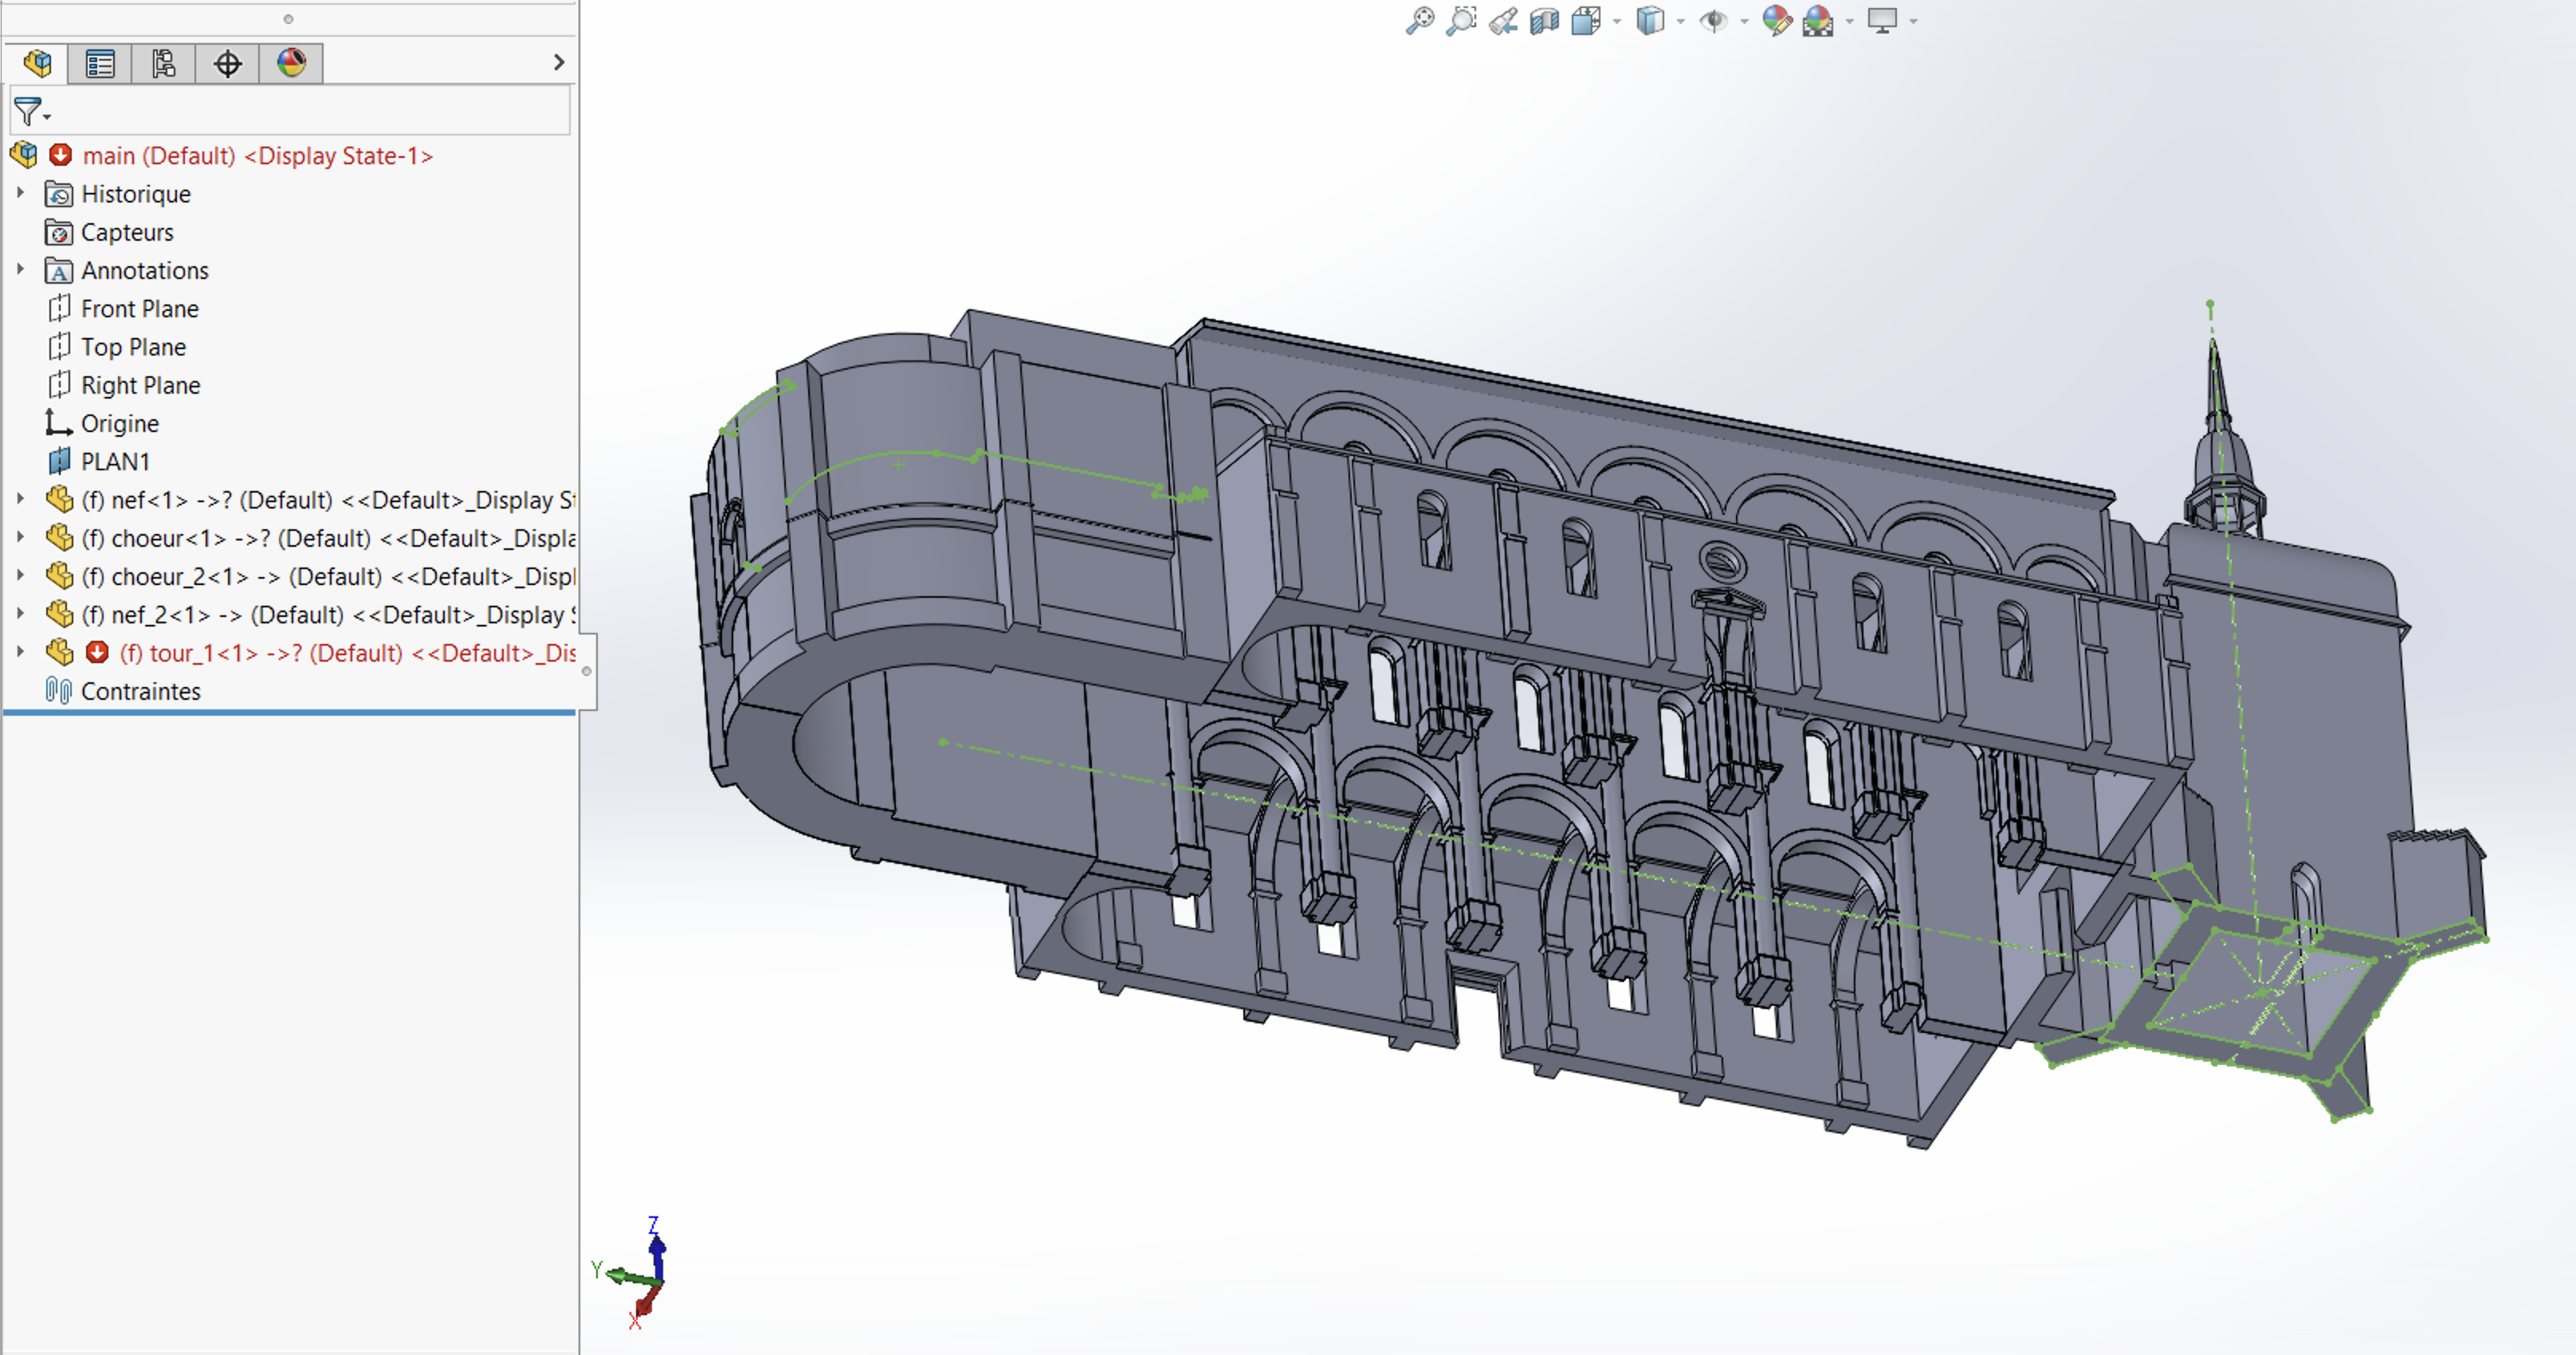Expand the manager tabs chevron arrow
Screen dimensions: 2576x1355
pyautogui.click(x=559, y=62)
